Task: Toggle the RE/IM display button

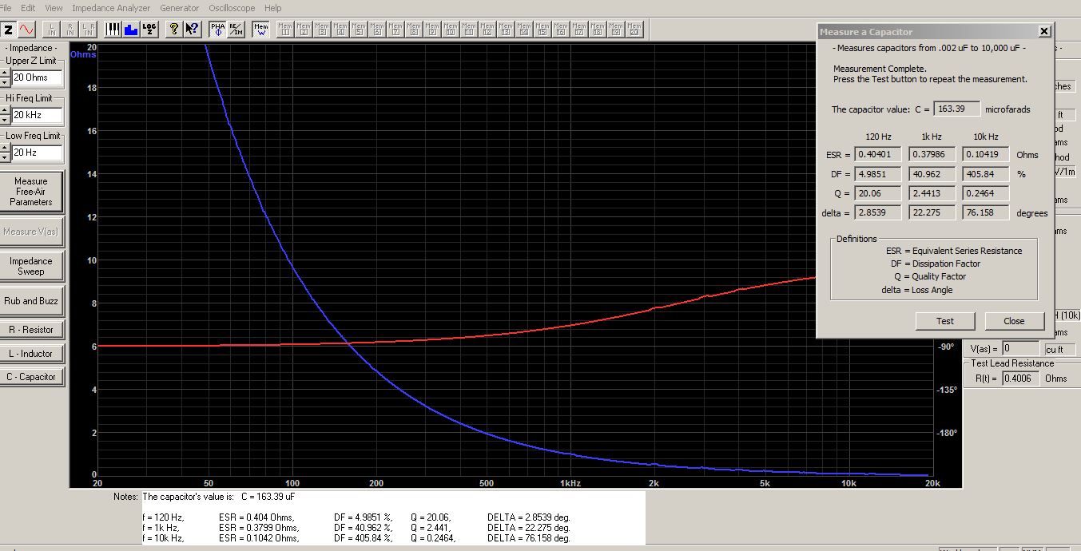Action: (236, 30)
